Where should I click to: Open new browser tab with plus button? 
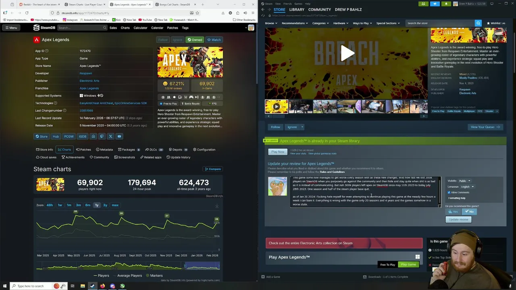point(202,4)
